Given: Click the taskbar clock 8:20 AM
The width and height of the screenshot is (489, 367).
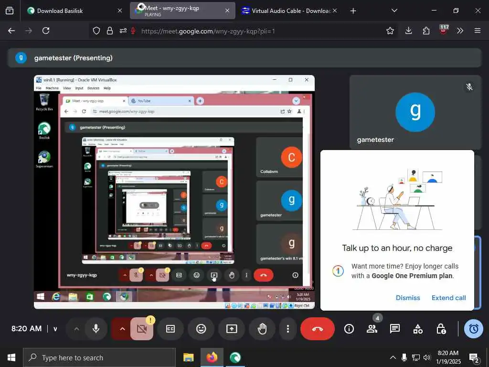Looking at the screenshot, I should point(448,357).
